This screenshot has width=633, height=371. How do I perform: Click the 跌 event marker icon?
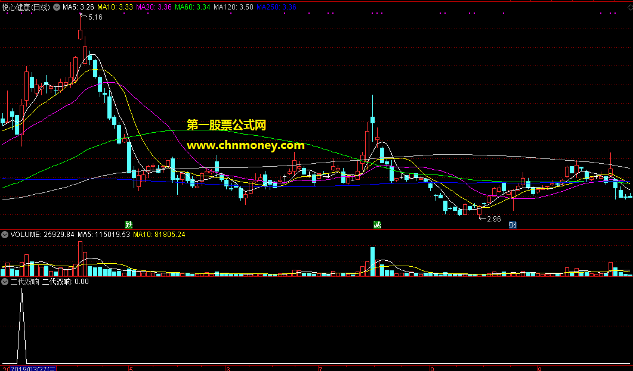coord(129,225)
